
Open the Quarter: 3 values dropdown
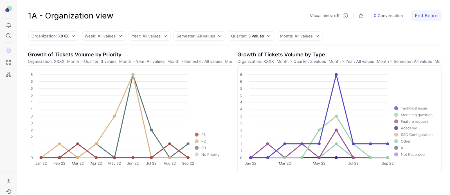(x=251, y=36)
